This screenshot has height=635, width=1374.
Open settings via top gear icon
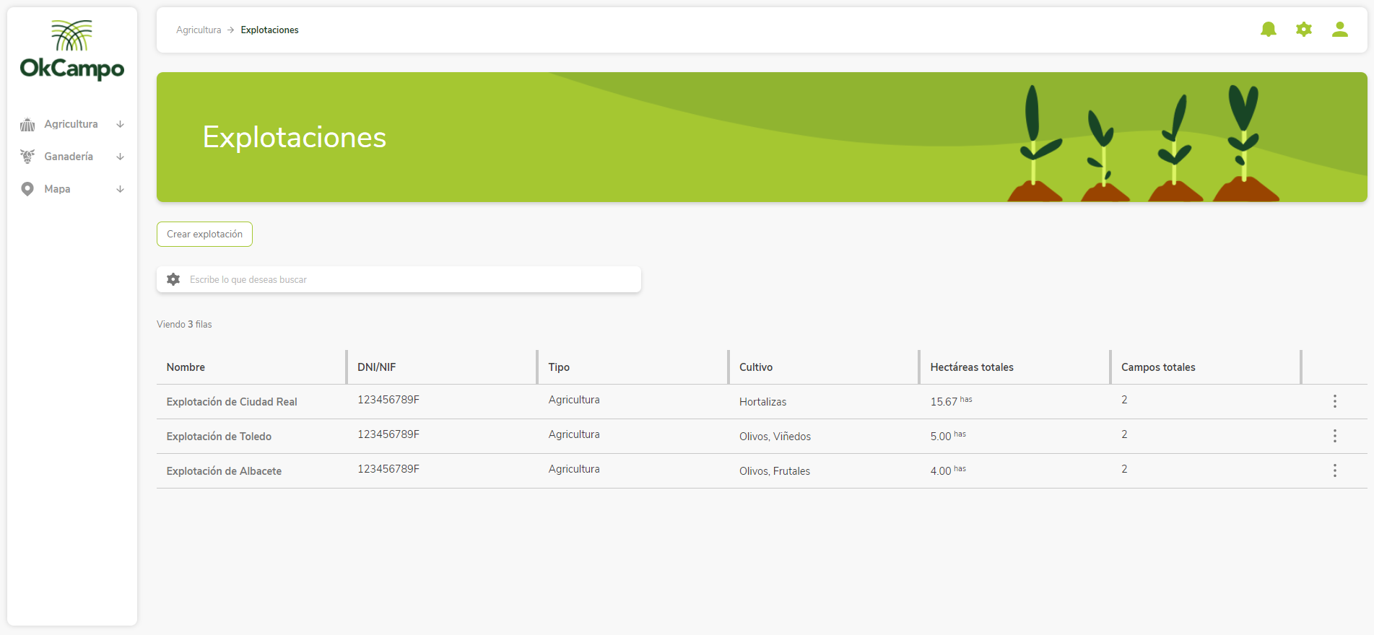(x=1303, y=30)
